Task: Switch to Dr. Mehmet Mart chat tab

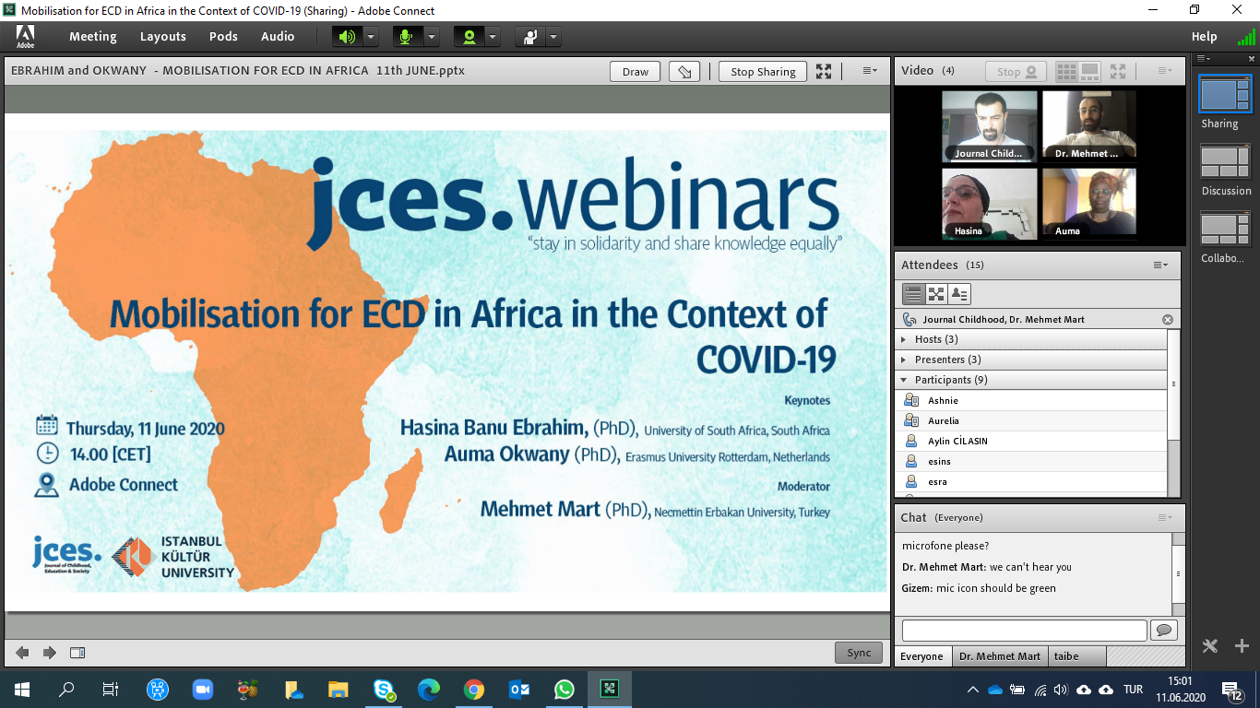Action: pyautogui.click(x=999, y=656)
